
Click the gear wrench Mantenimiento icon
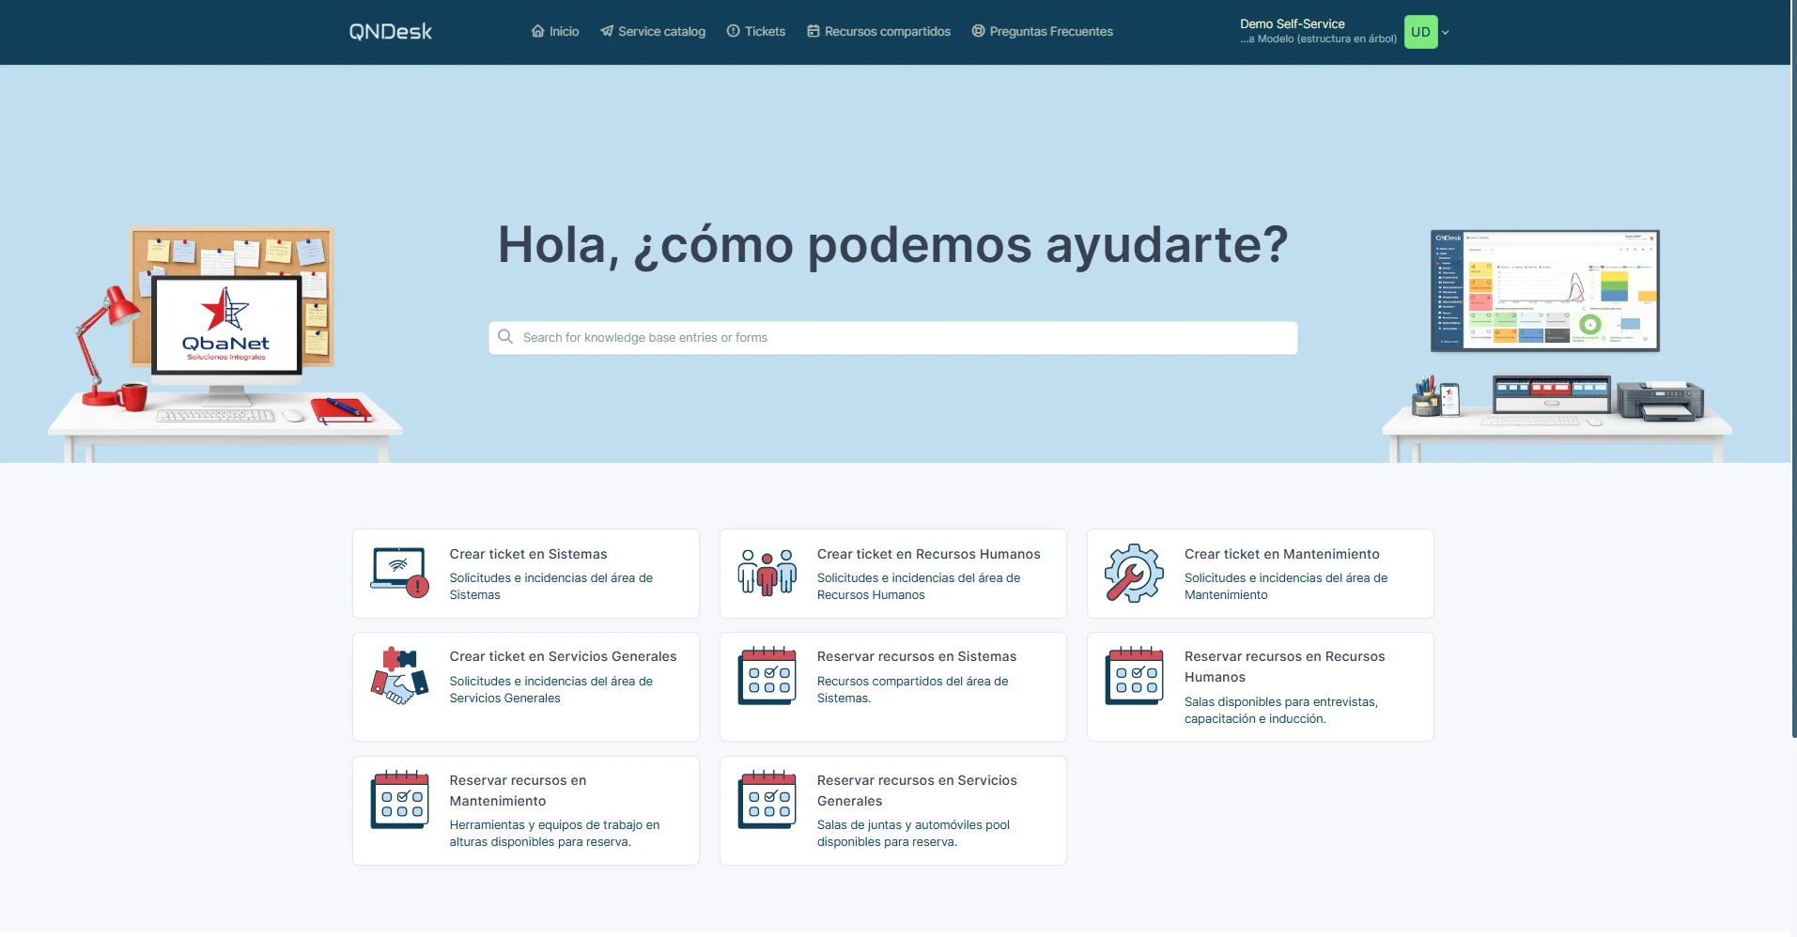point(1135,573)
